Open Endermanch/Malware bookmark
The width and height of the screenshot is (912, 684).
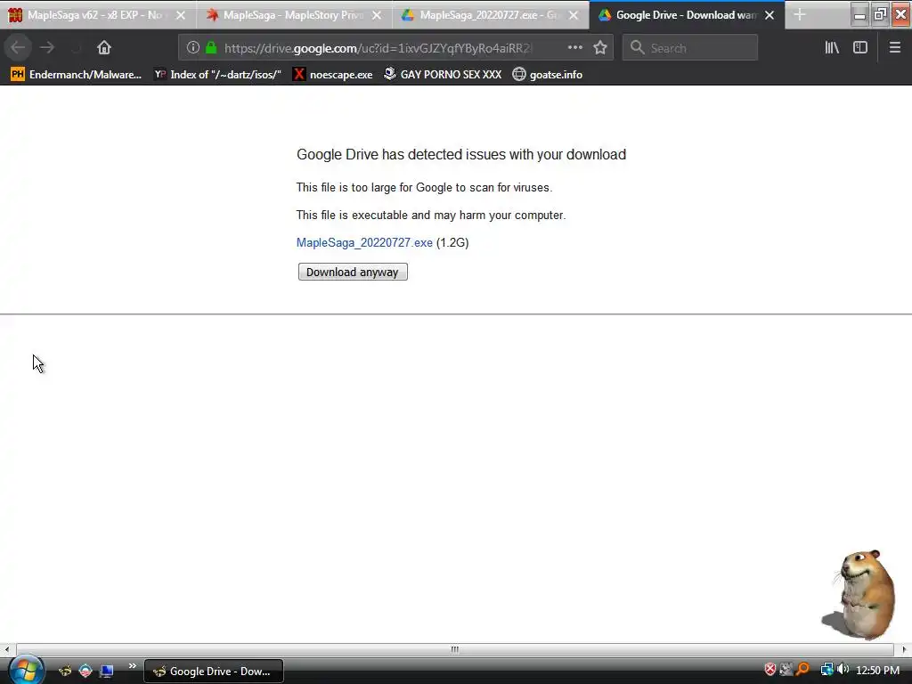tap(77, 75)
